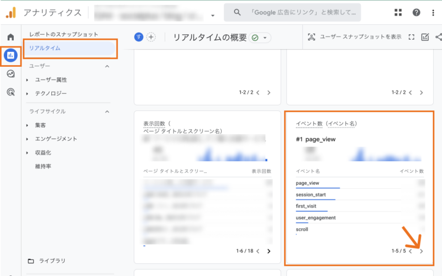Open dropdown beside the report status check
The width and height of the screenshot is (442, 276).
265,38
